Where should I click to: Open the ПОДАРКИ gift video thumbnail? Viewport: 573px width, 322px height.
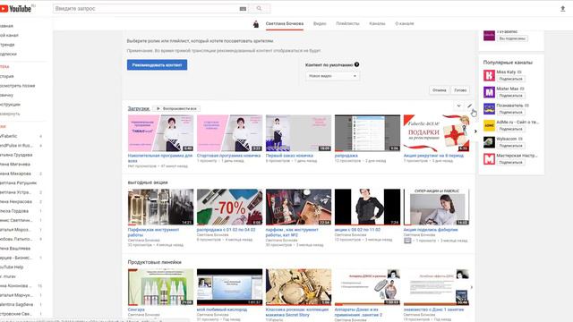(x=436, y=133)
